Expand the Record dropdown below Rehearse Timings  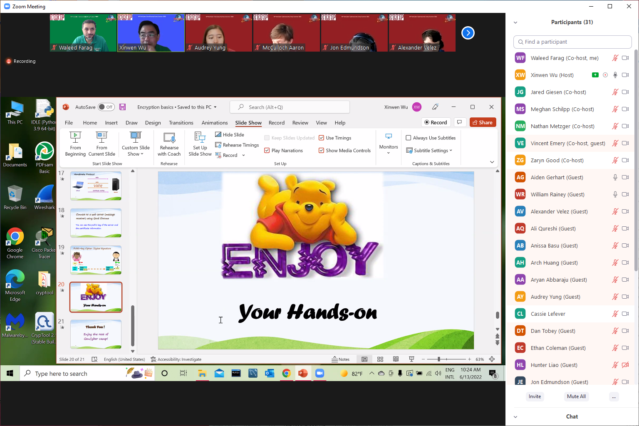coord(243,155)
